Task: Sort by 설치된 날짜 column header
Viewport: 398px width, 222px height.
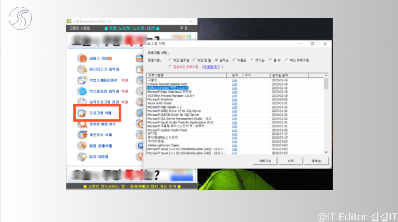Action: click(x=289, y=75)
